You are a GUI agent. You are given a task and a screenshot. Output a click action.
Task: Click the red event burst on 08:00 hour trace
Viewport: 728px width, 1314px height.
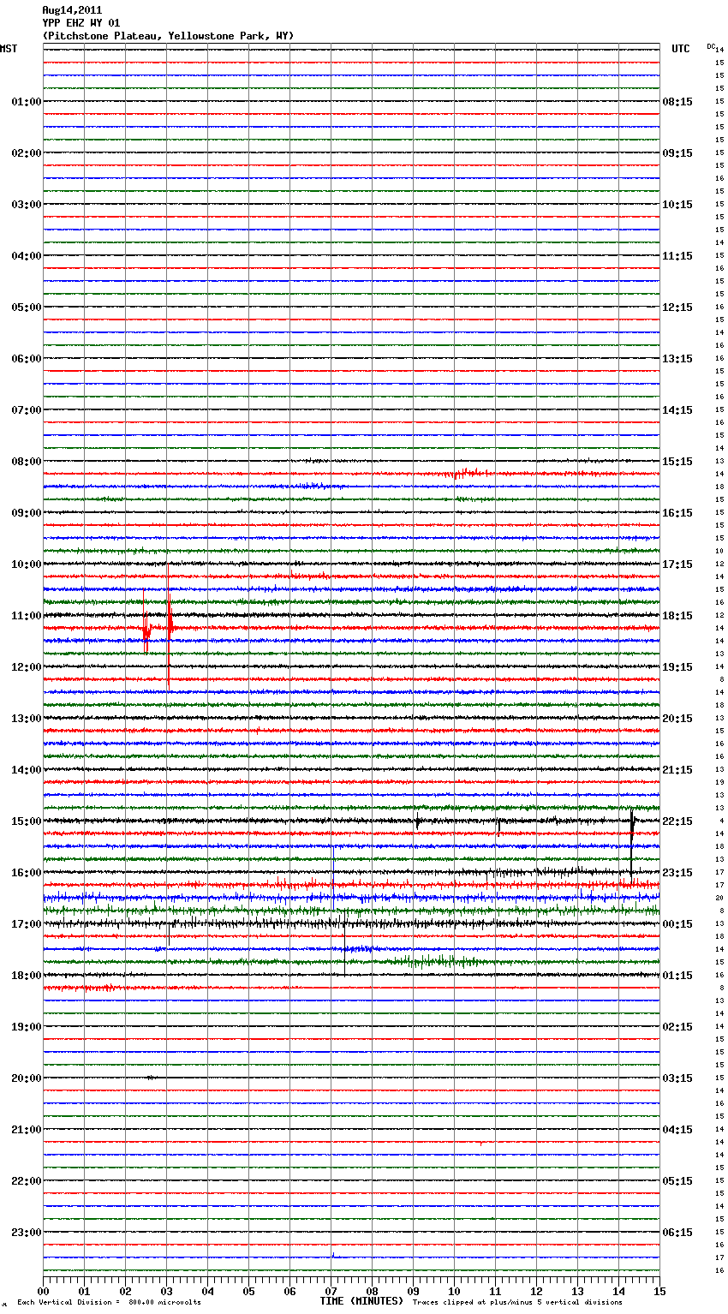coord(467,473)
